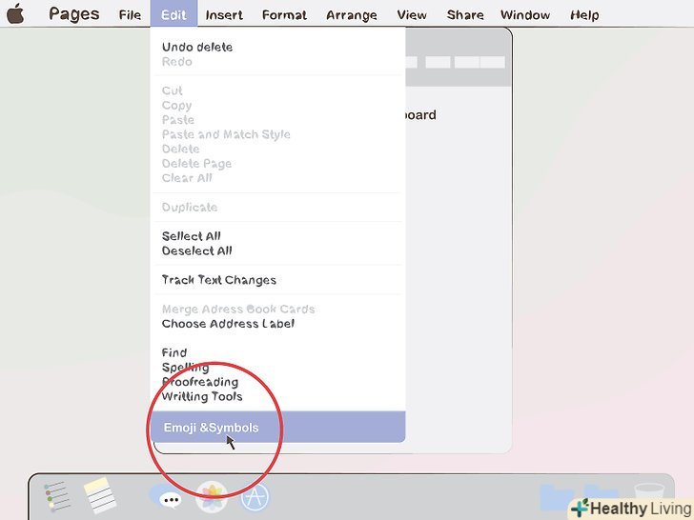Open the File menu
Image resolution: width=694 pixels, height=520 pixels.
tap(130, 15)
